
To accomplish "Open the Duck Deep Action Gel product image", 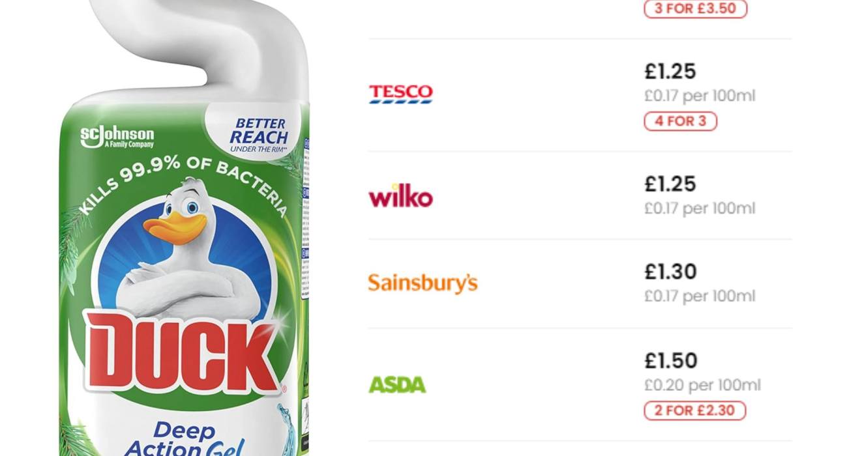I will pyautogui.click(x=187, y=228).
